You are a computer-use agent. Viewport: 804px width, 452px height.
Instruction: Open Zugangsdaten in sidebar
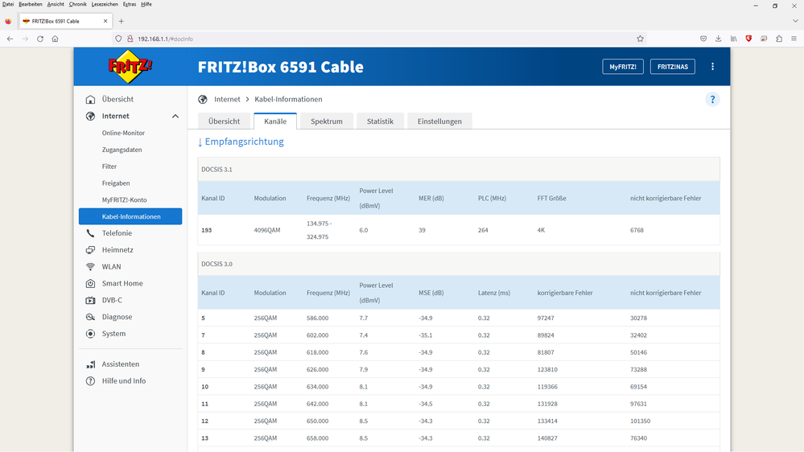coord(122,150)
